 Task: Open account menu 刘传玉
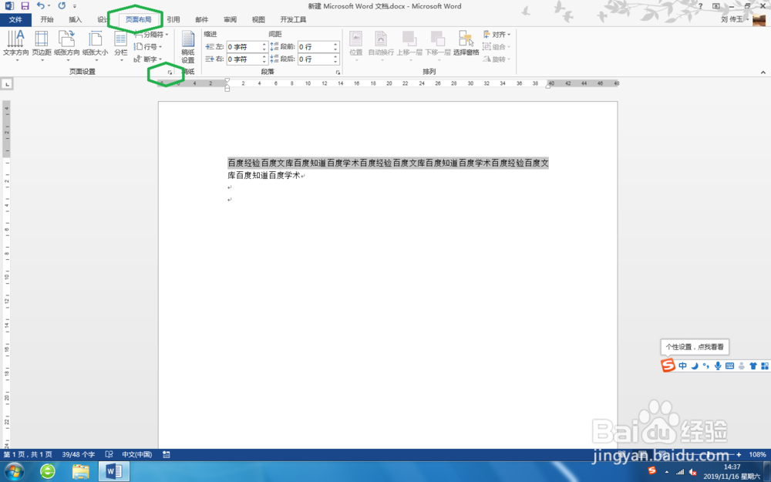pos(735,20)
